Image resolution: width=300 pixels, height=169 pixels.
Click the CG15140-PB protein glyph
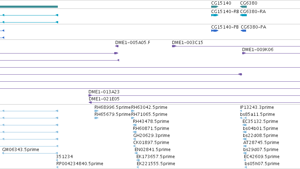(x=215, y=31)
